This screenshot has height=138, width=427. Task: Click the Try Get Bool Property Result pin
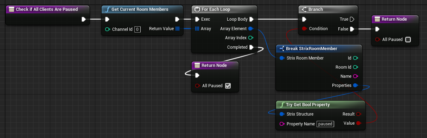pyautogui.click(x=359, y=114)
